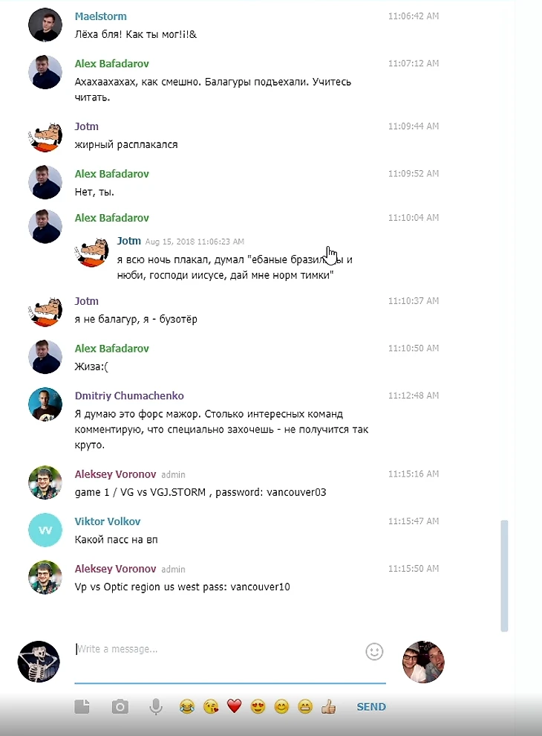Open Dmitriy Chumachenko's profile name link
The width and height of the screenshot is (542, 736).
129,396
